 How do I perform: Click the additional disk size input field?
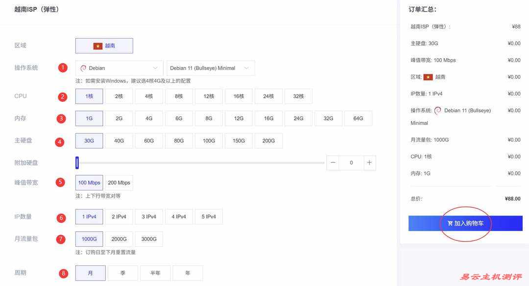(351, 163)
